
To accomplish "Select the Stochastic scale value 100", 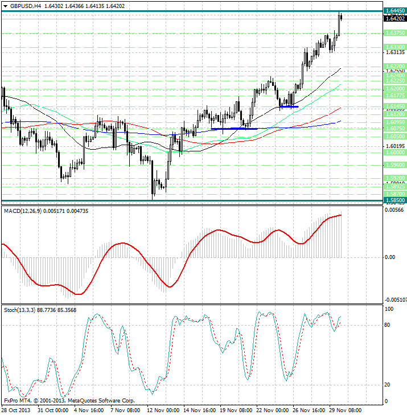I will coord(389,309).
